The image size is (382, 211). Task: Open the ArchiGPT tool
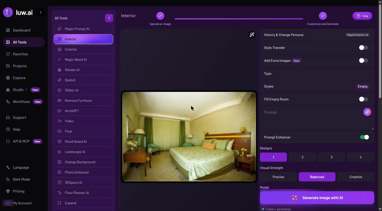point(84,111)
